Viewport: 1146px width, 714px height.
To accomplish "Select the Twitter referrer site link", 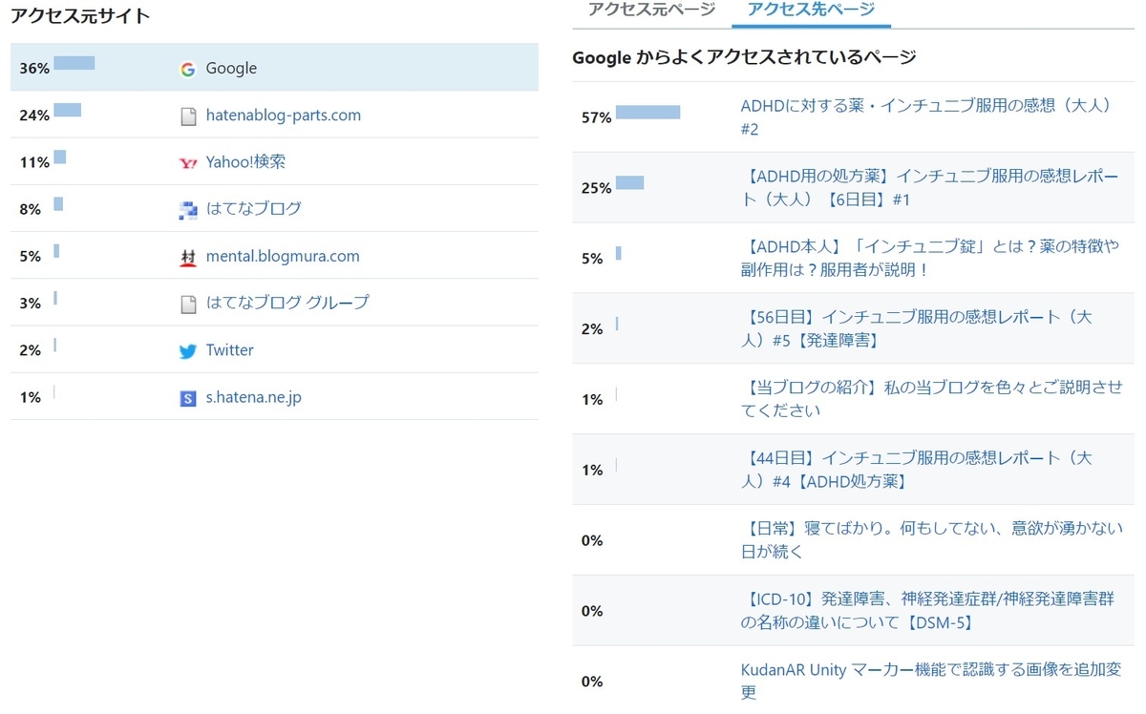I will tap(229, 350).
